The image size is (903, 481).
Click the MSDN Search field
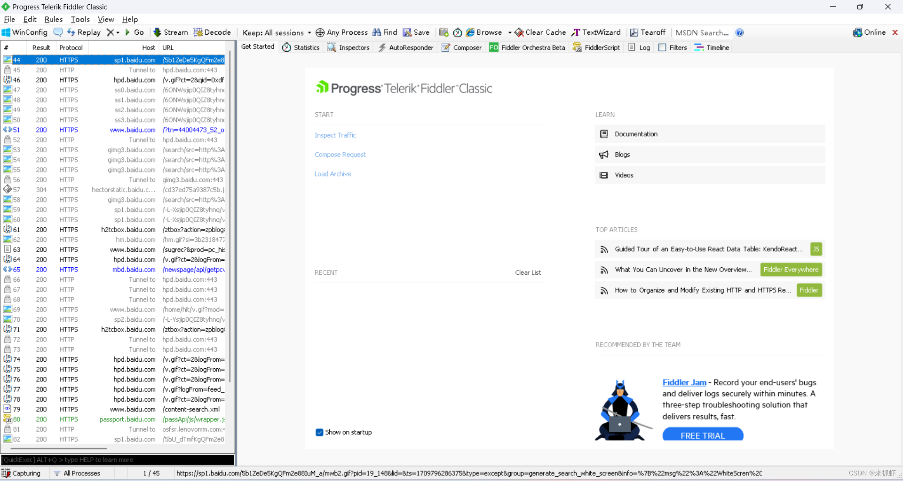[x=702, y=32]
